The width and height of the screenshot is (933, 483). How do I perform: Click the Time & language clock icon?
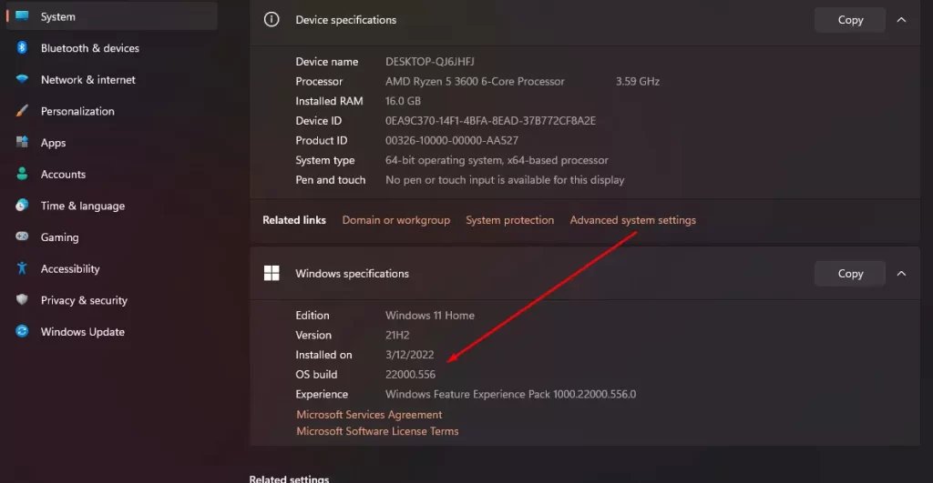22,205
